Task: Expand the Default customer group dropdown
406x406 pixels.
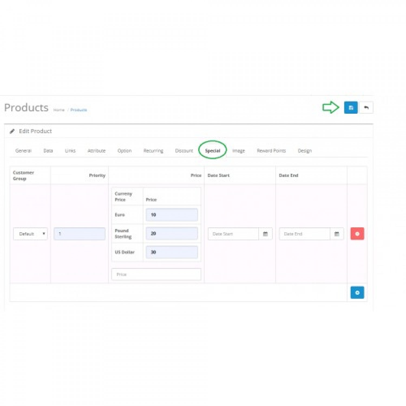Action: (30, 234)
